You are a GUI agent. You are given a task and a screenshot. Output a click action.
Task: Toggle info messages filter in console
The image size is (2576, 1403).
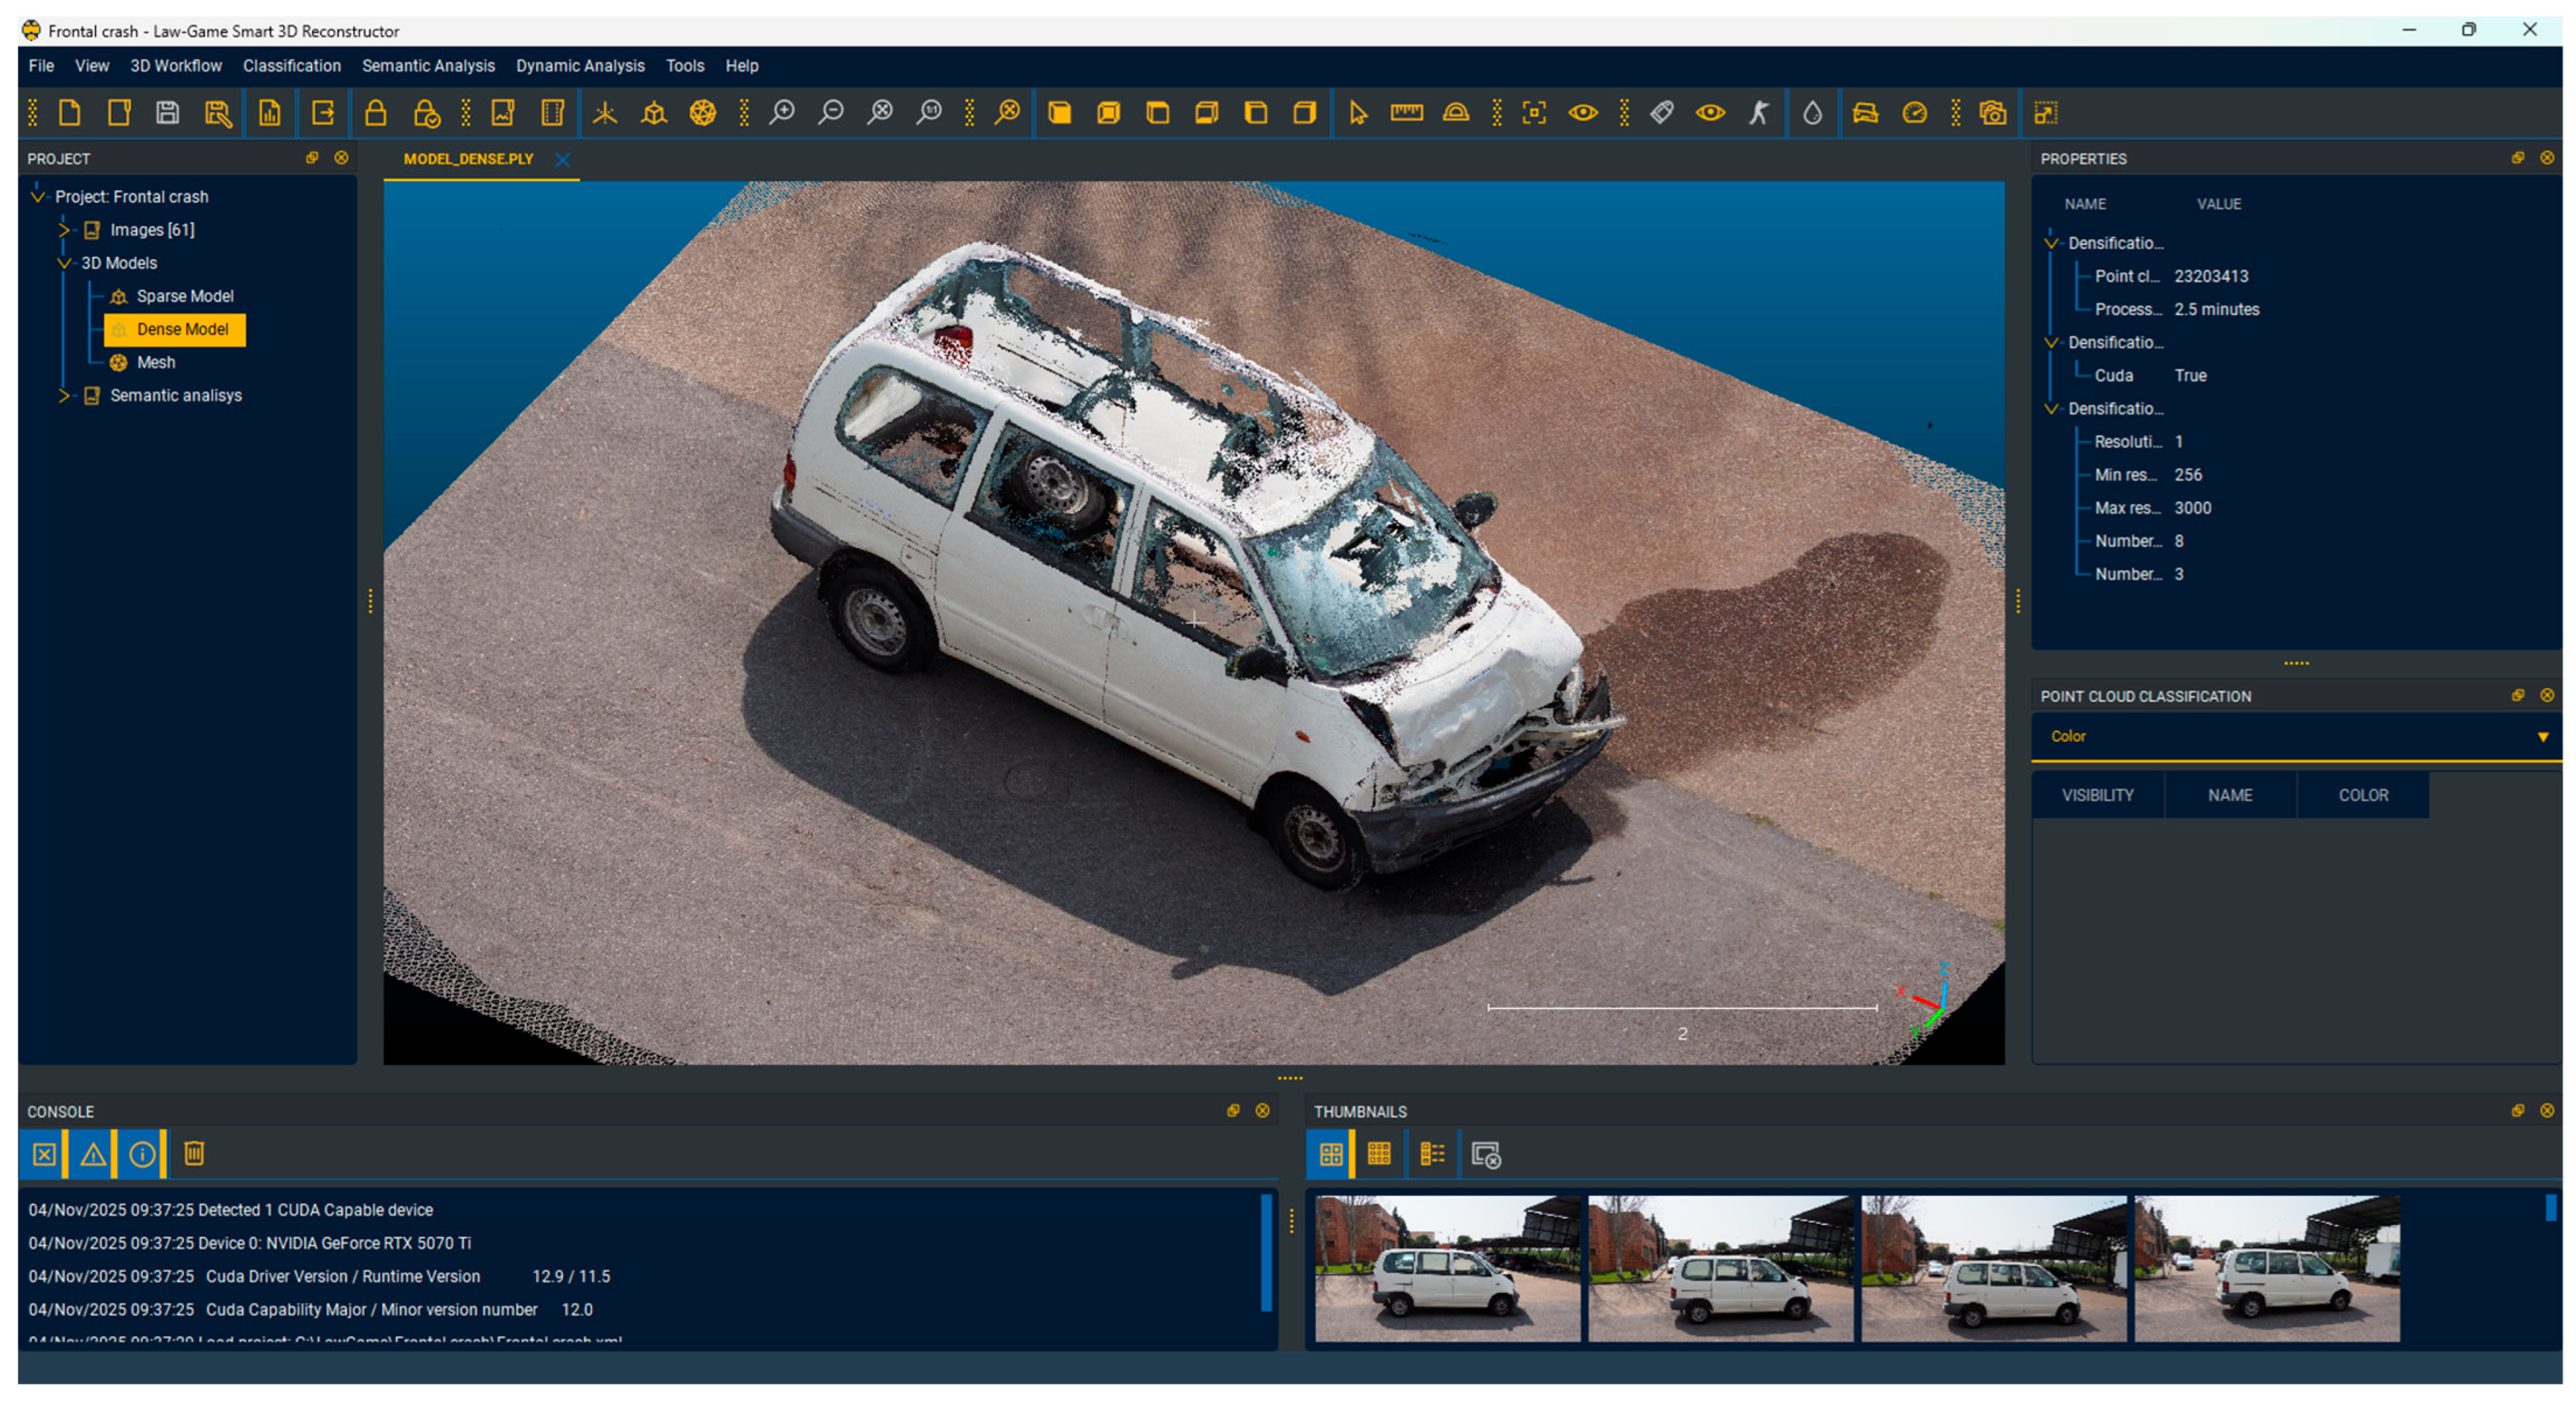point(142,1154)
